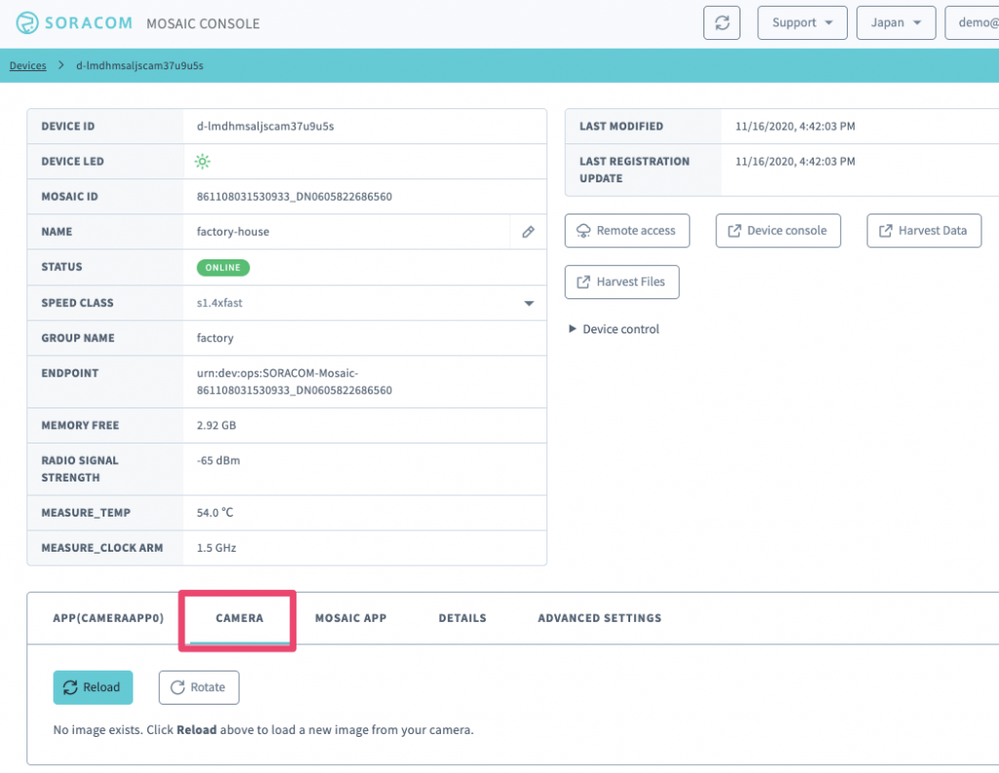This screenshot has width=999, height=773.
Task: Switch to the APP(CAMERAAPP0) tab
Action: [108, 618]
